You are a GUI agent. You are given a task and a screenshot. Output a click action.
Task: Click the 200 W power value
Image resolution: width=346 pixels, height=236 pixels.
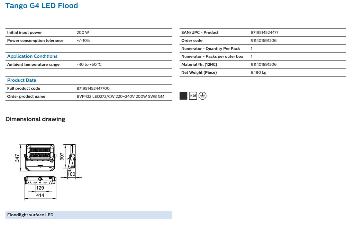(x=83, y=33)
